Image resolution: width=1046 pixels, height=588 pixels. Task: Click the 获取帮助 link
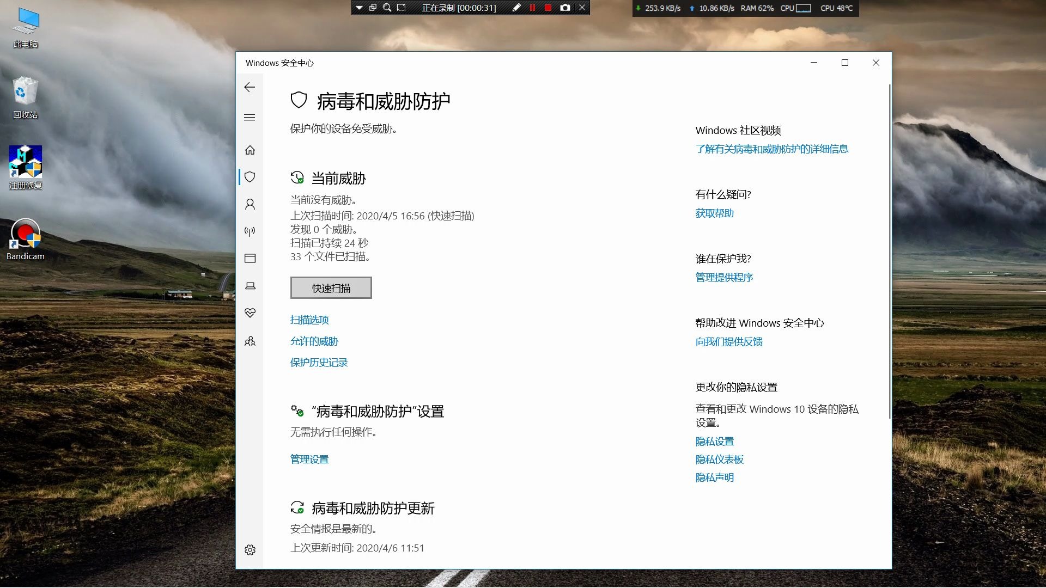715,213
